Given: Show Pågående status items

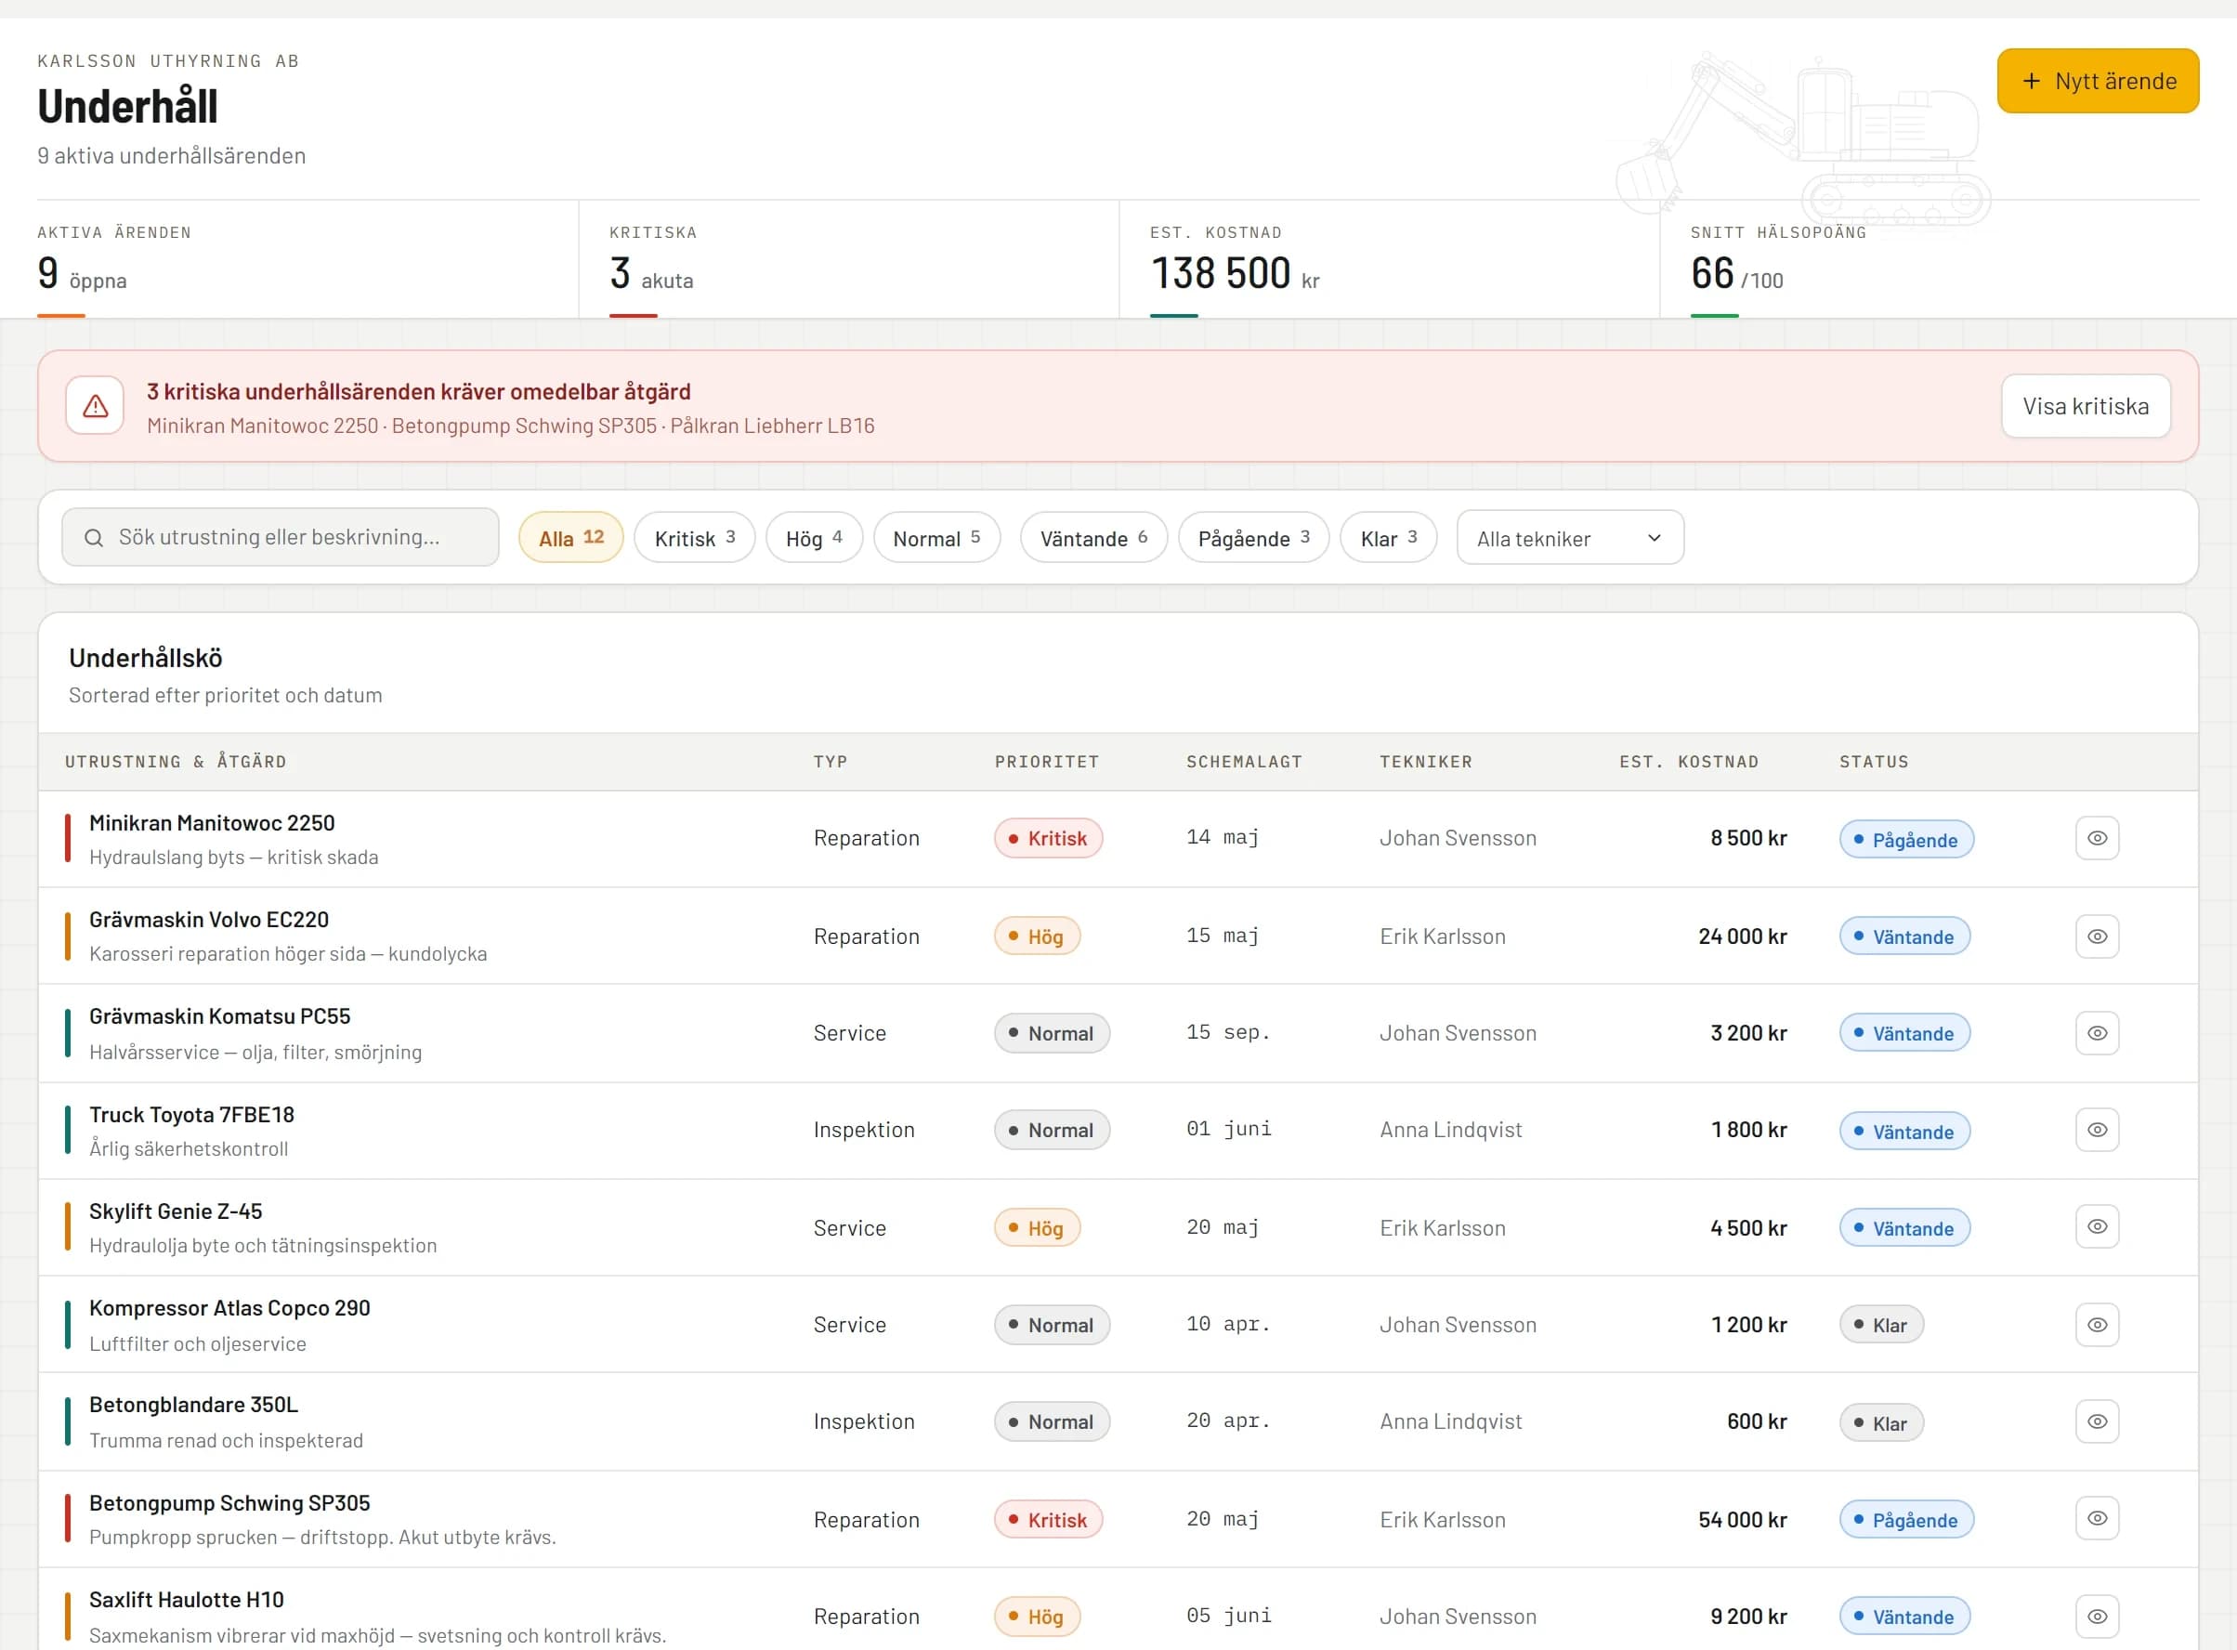Looking at the screenshot, I should (1253, 538).
